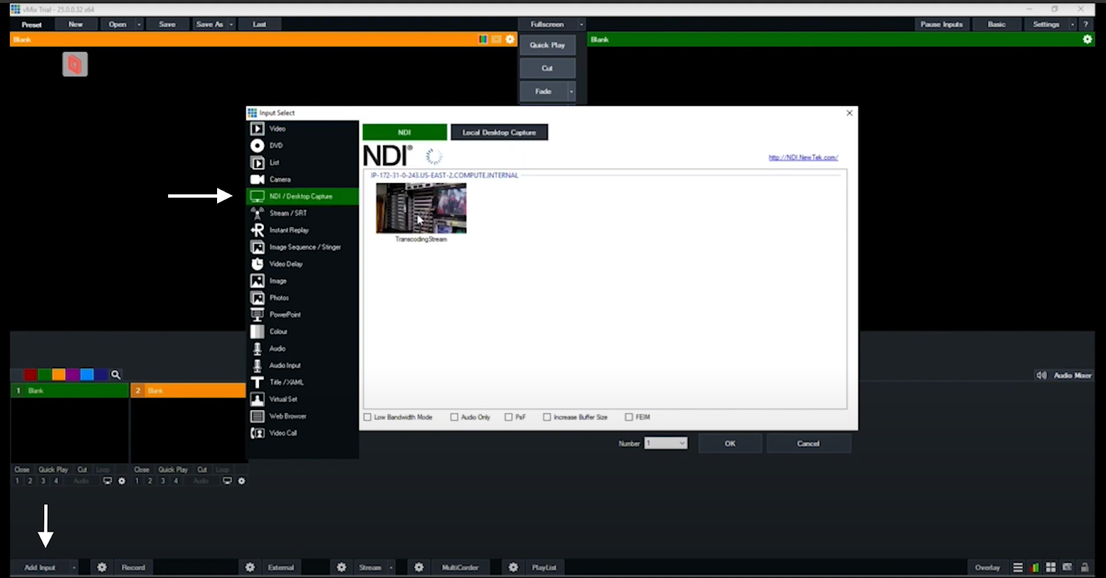Open the Settings dropdown arrow
The height and width of the screenshot is (578, 1106).
click(1073, 24)
